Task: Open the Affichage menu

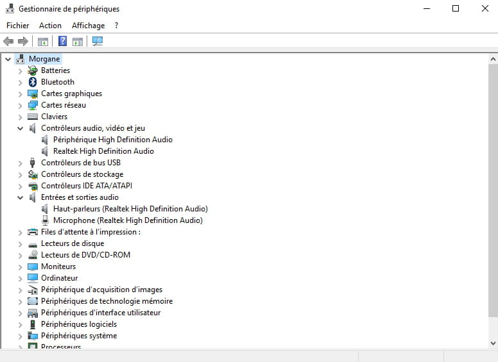Action: pos(88,26)
